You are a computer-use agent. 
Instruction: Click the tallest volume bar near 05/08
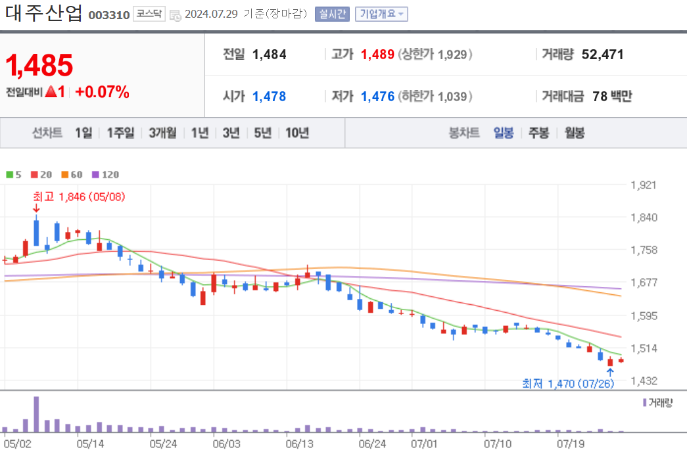(36, 415)
